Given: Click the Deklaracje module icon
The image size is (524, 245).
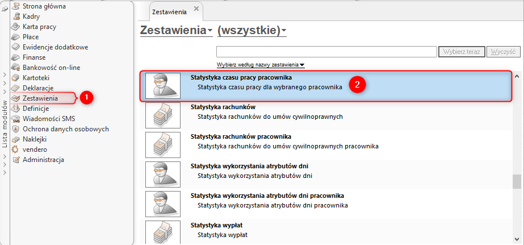Looking at the screenshot, I should point(16,88).
